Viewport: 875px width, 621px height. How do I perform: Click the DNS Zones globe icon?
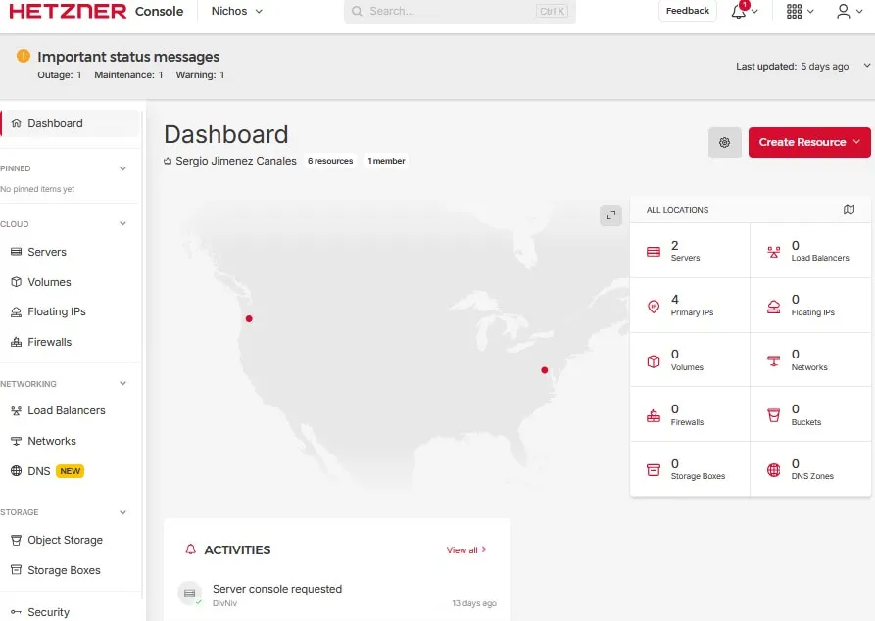click(x=773, y=470)
